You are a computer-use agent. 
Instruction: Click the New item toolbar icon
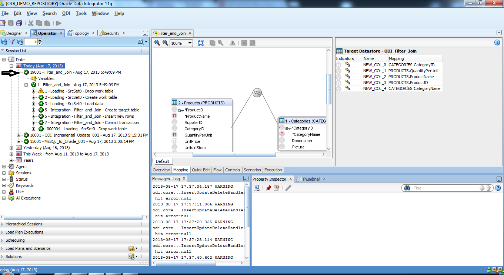(3, 23)
